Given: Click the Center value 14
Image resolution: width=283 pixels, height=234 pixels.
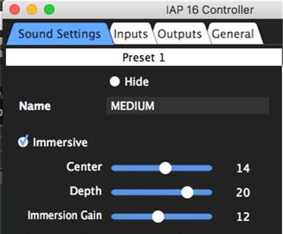Looking at the screenshot, I should click(243, 168).
